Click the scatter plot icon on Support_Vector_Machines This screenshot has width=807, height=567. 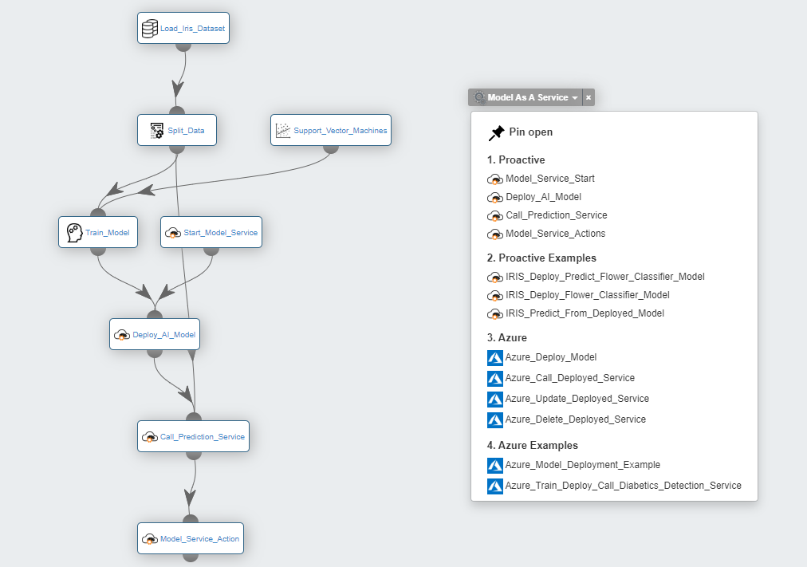(283, 131)
